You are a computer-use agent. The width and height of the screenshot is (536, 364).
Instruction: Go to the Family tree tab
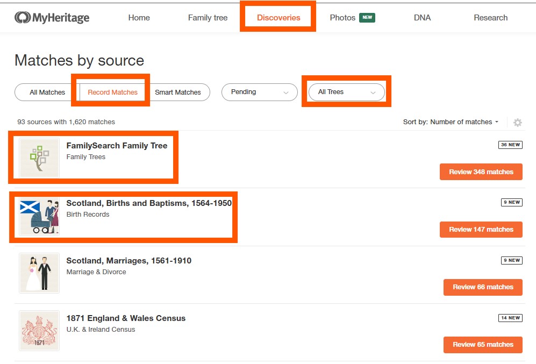(208, 18)
